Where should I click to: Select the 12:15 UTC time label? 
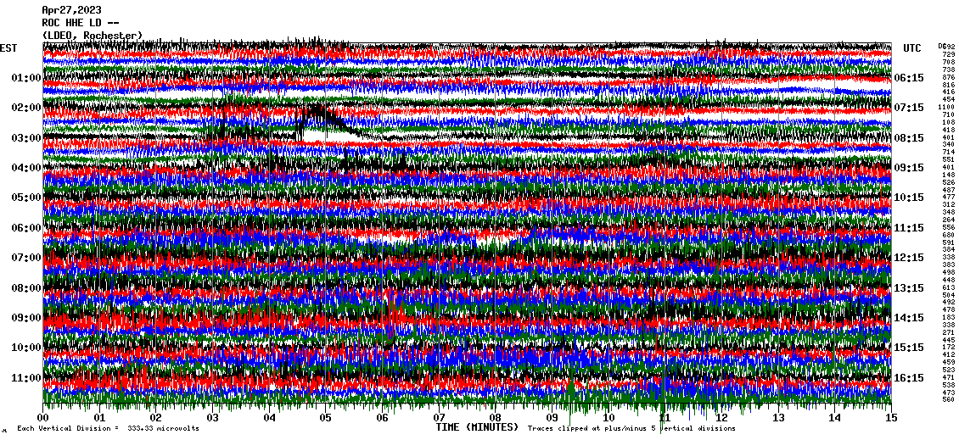click(x=909, y=258)
